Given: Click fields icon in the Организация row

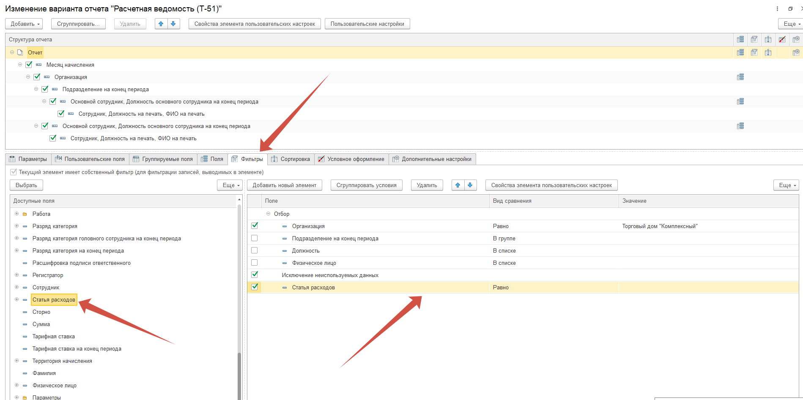Looking at the screenshot, I should click(740, 77).
